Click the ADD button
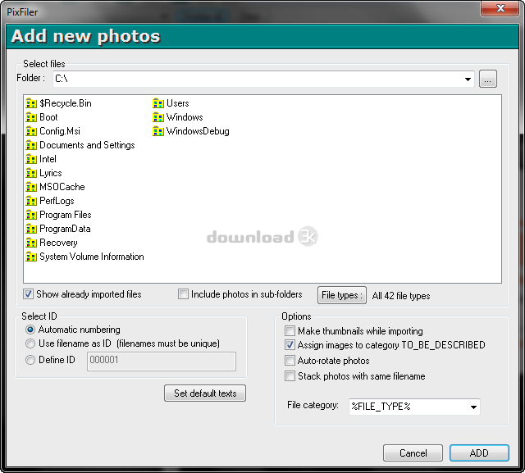Viewport: 525px width, 473px height. [x=479, y=453]
